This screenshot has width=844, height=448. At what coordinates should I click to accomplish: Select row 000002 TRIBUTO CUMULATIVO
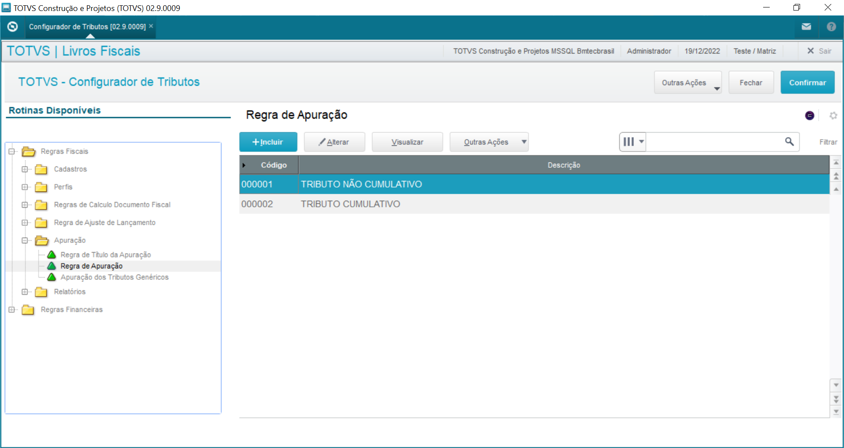pyautogui.click(x=350, y=204)
